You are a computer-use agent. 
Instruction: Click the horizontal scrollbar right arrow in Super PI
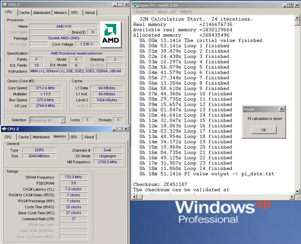tap(292, 197)
